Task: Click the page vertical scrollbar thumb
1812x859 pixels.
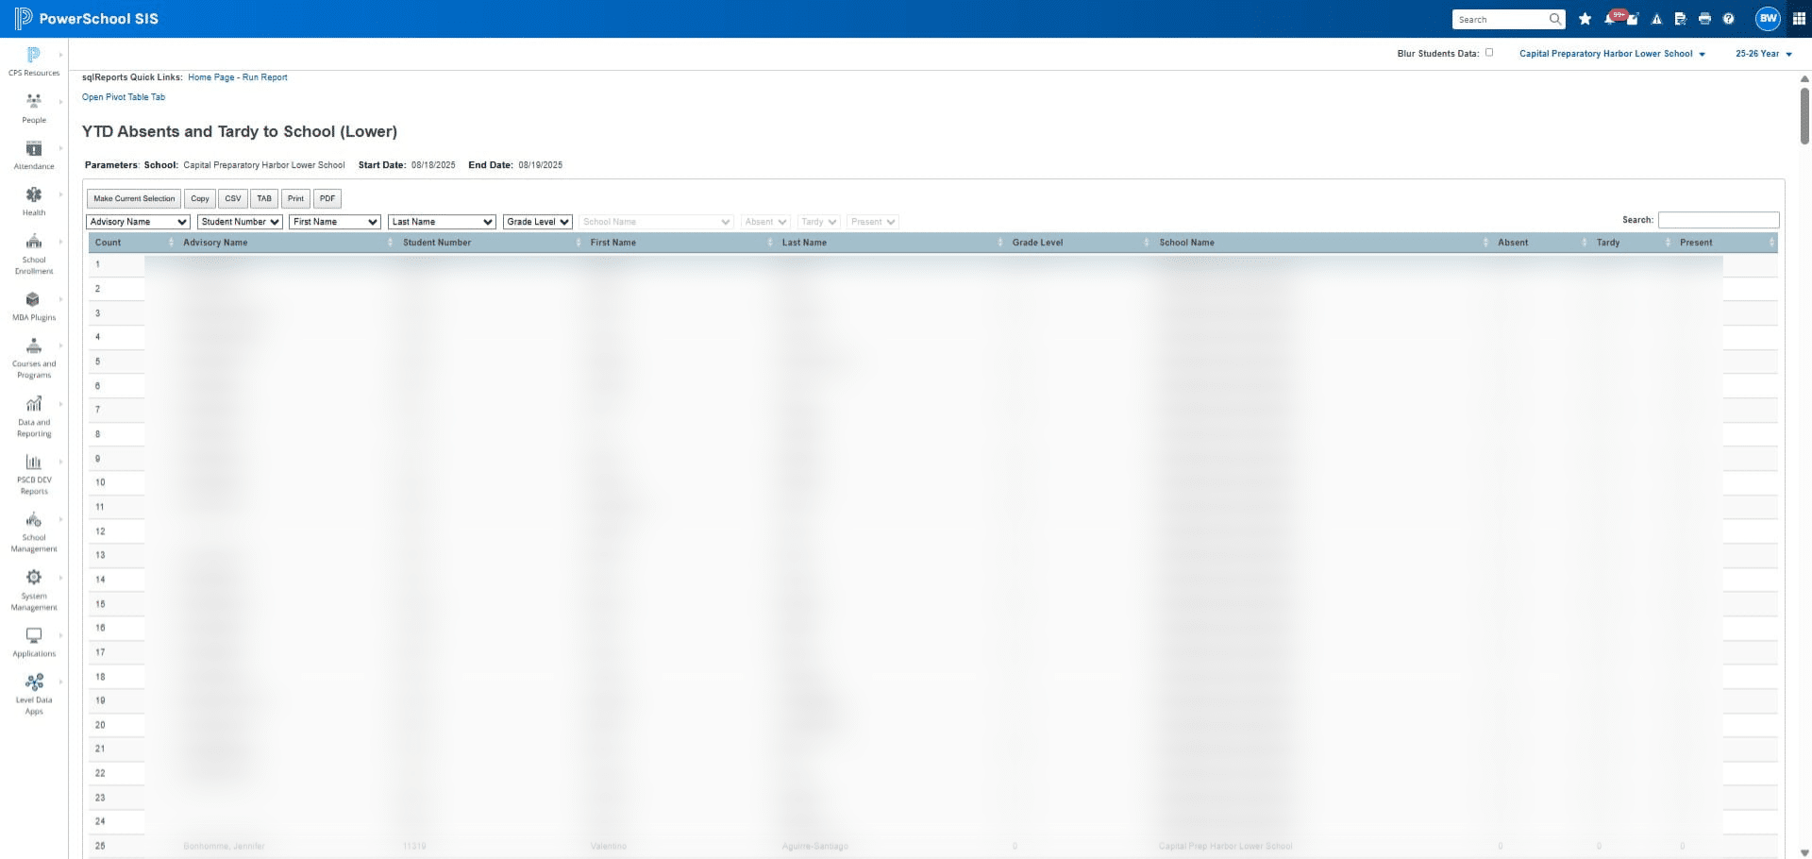Action: pyautogui.click(x=1804, y=115)
